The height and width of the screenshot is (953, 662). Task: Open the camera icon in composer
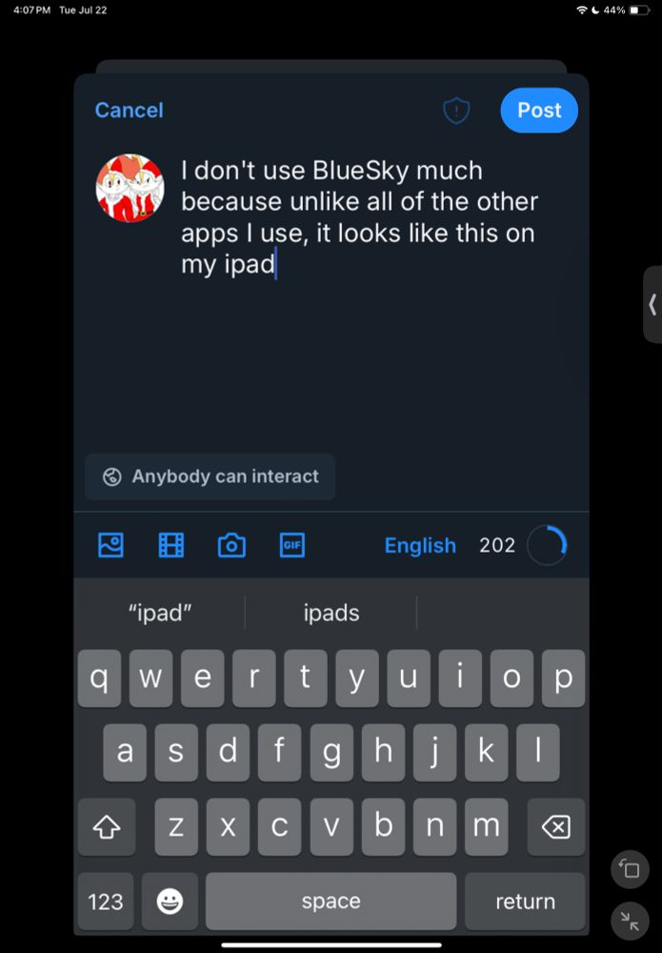pos(231,544)
